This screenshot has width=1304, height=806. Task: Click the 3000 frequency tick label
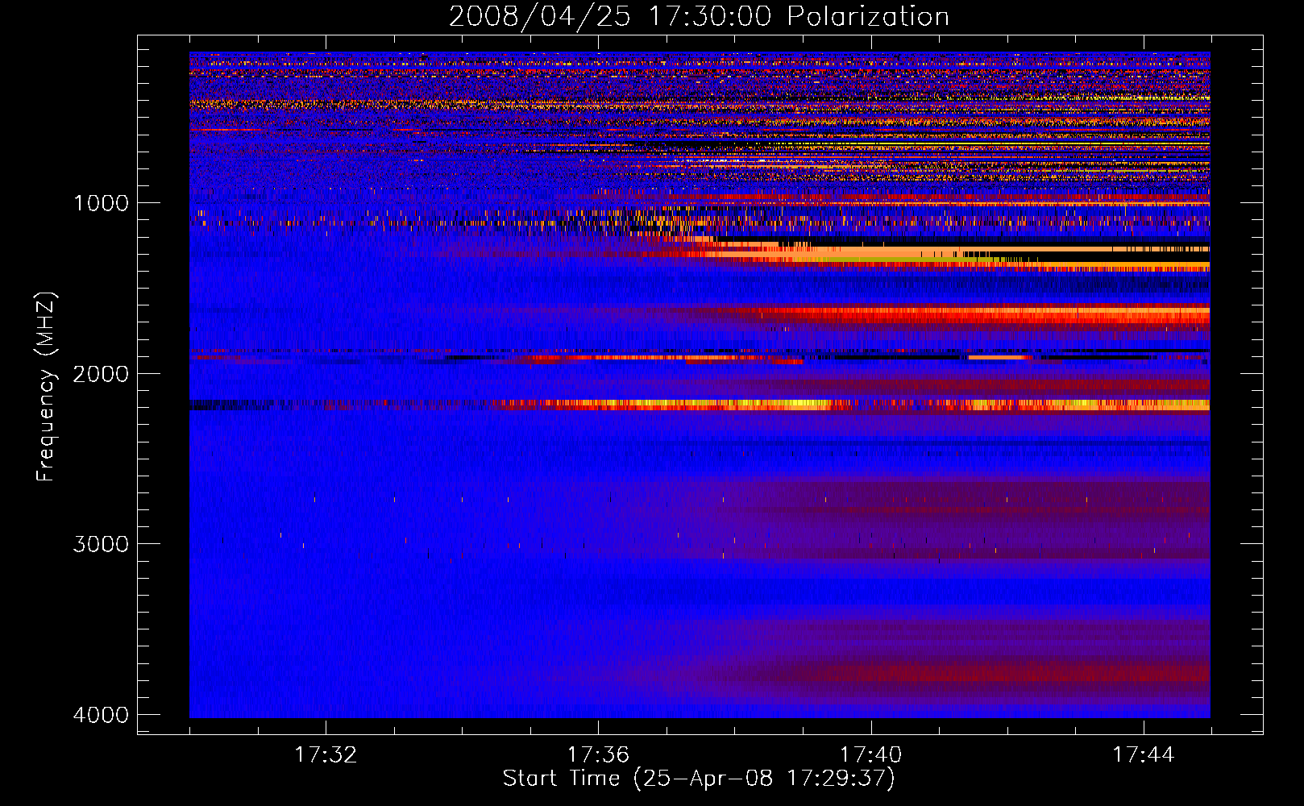101,544
